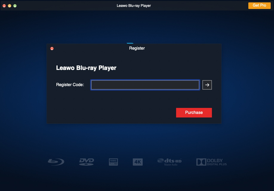Screen dimensions: 274x191
Task: Click the dts-HD Master Audio logo
Action: click(170, 162)
